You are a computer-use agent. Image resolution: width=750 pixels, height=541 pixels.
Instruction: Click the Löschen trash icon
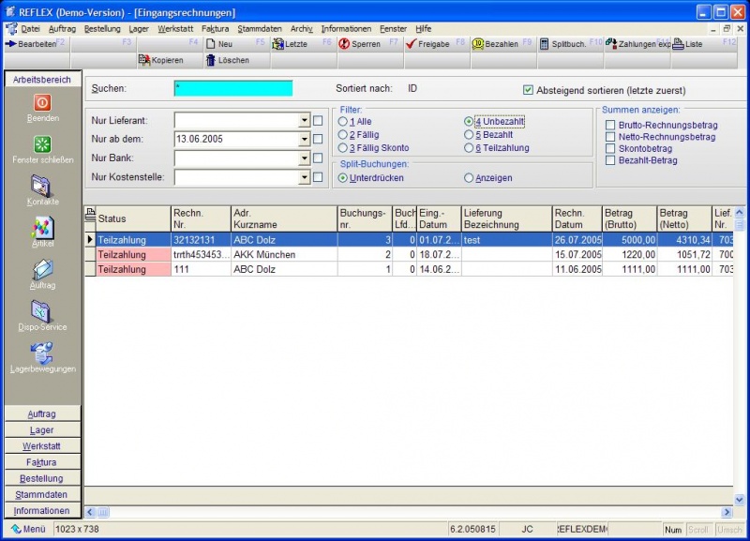[x=210, y=60]
